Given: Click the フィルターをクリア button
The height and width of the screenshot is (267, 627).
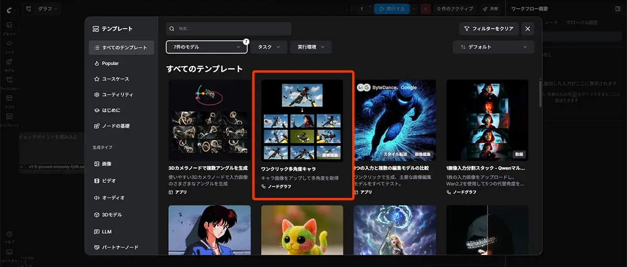Looking at the screenshot, I should pos(488,29).
